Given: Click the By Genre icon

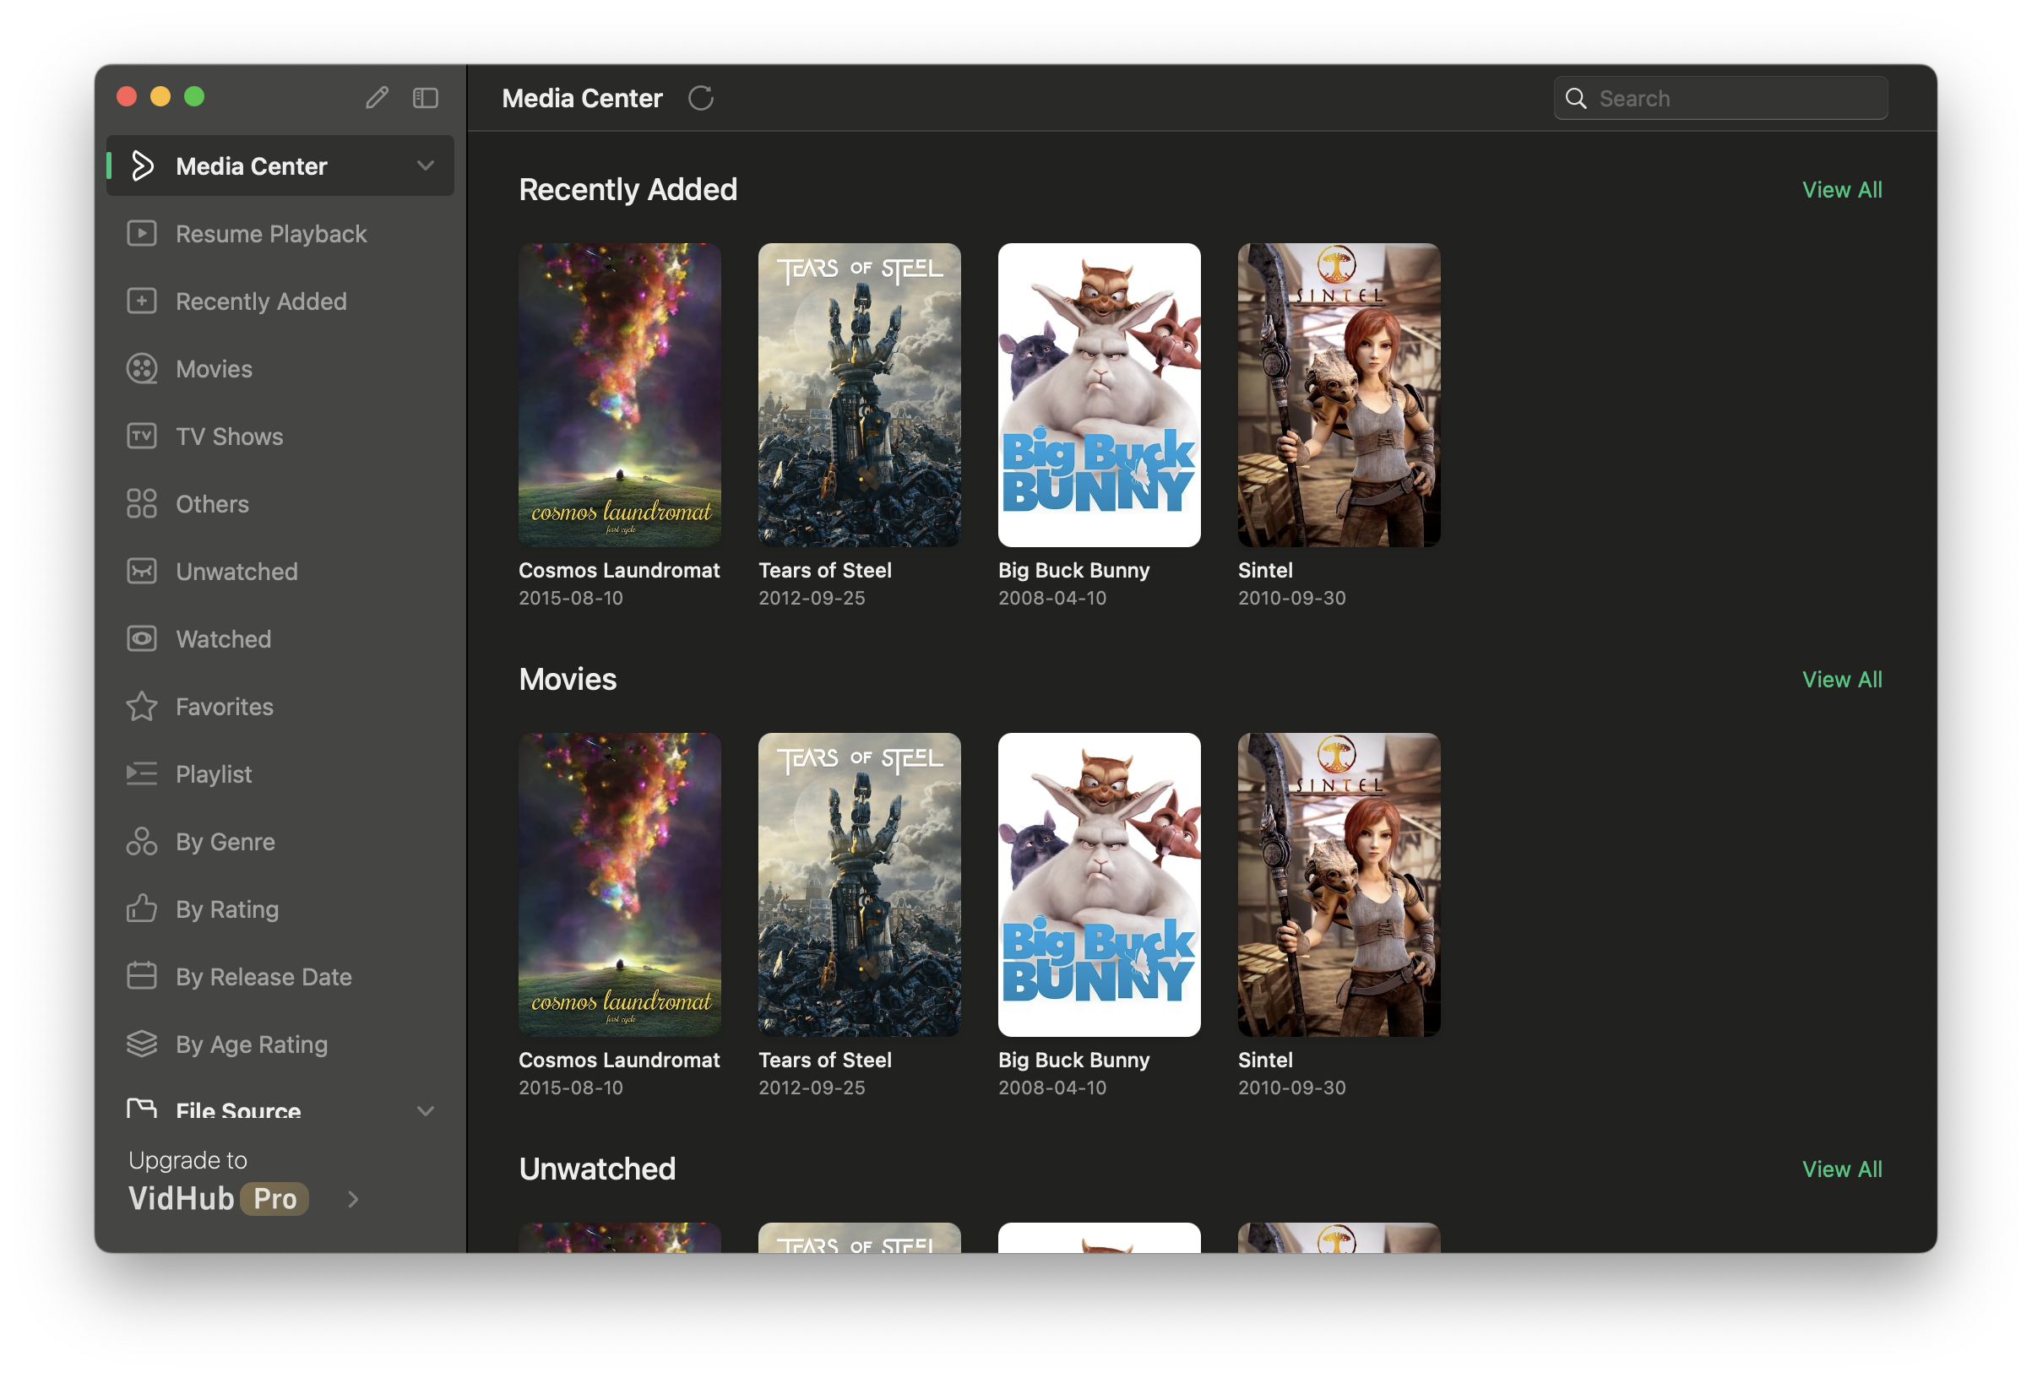Looking at the screenshot, I should pos(142,841).
